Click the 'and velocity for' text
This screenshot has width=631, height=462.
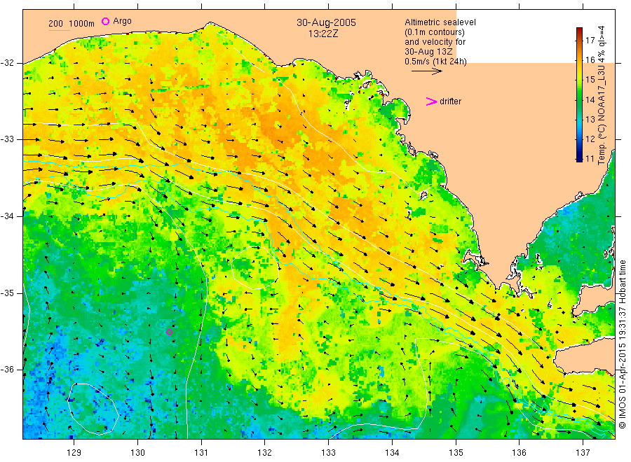tap(435, 42)
